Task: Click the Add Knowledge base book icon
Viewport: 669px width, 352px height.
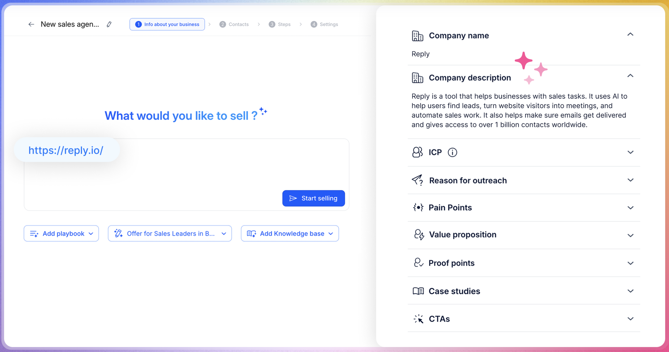Action: [x=252, y=233]
